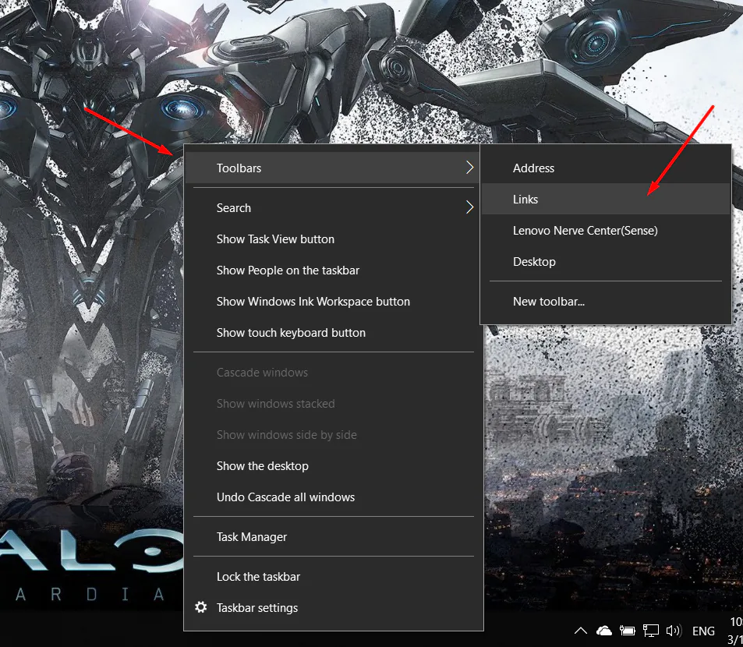The image size is (743, 647).
Task: Switch ENG input language indicator
Action: [x=703, y=631]
